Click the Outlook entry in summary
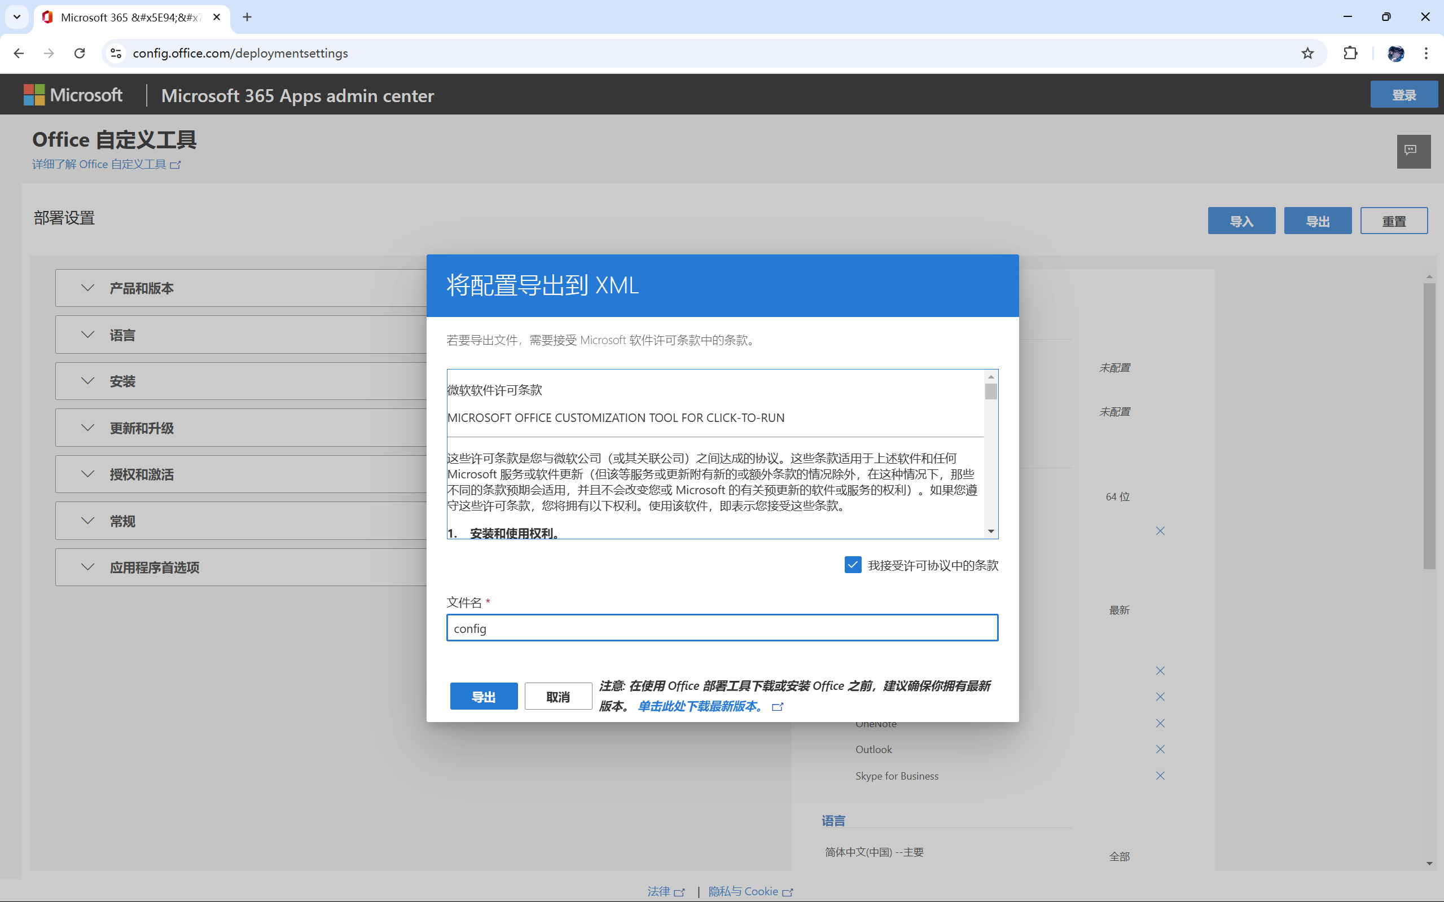1444x902 pixels. (x=874, y=749)
